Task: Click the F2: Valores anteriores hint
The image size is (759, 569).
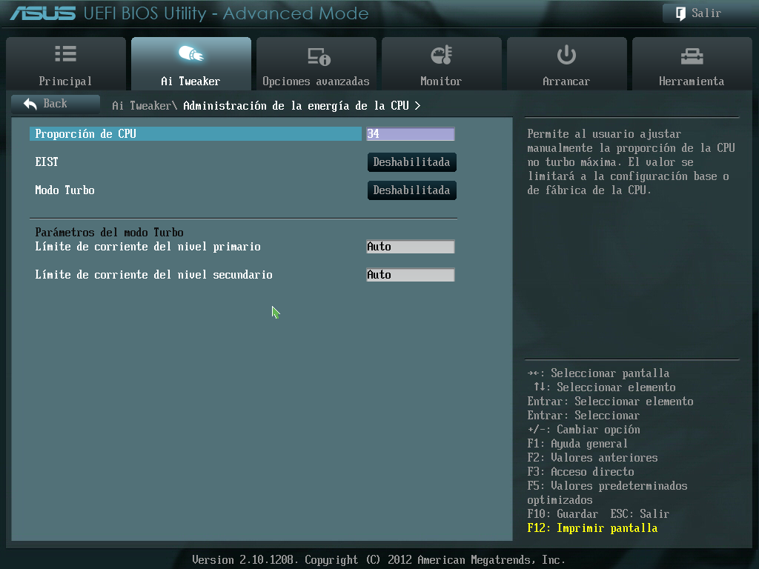Action: 592,458
